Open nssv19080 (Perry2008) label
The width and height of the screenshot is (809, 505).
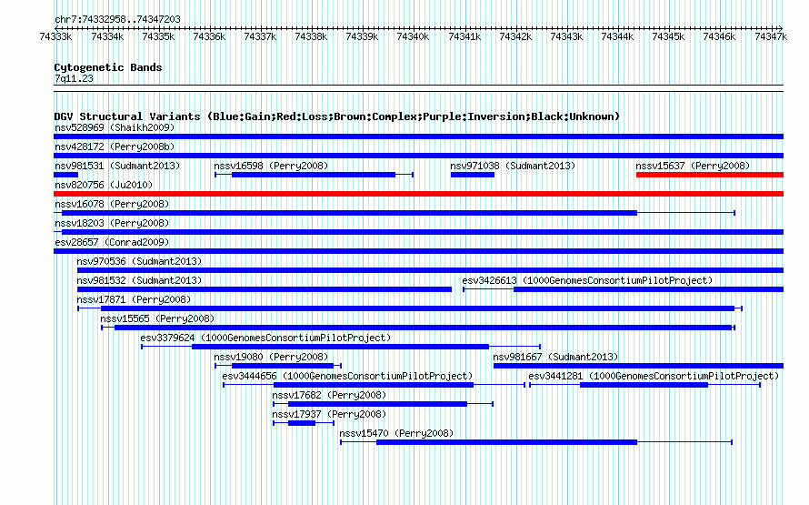[x=271, y=357]
